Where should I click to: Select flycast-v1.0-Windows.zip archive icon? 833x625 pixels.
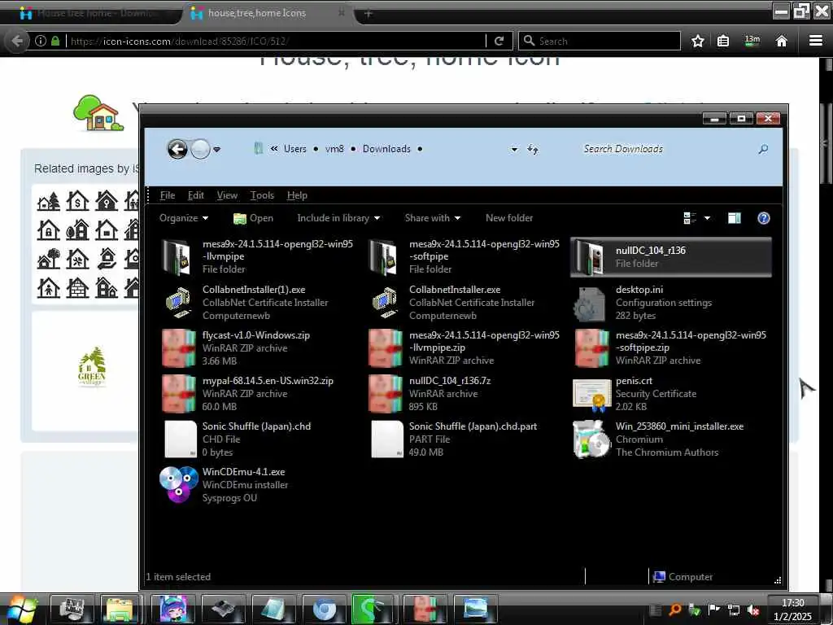tap(178, 348)
